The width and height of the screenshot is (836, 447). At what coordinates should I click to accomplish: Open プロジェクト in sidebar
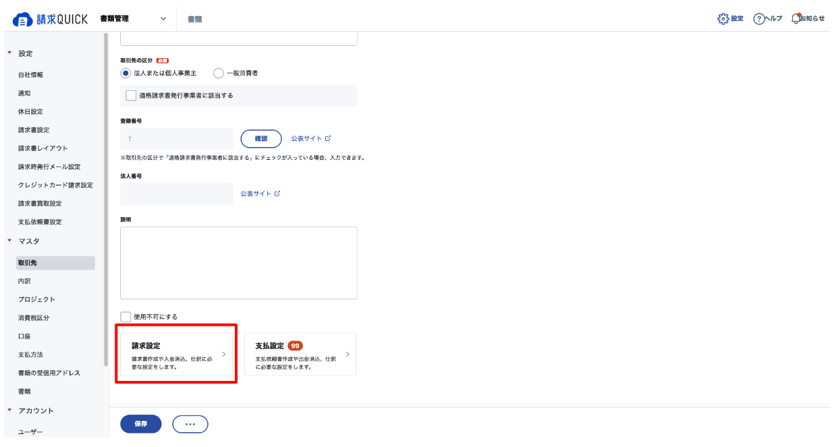pyautogui.click(x=36, y=299)
